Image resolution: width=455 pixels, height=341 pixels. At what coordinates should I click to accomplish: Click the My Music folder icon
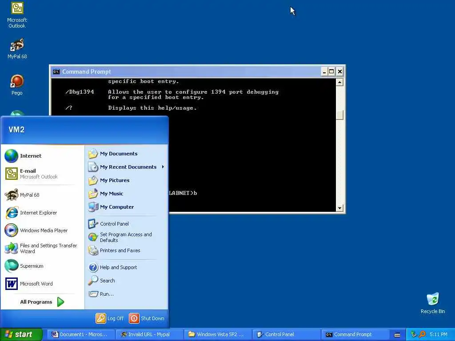click(93, 194)
